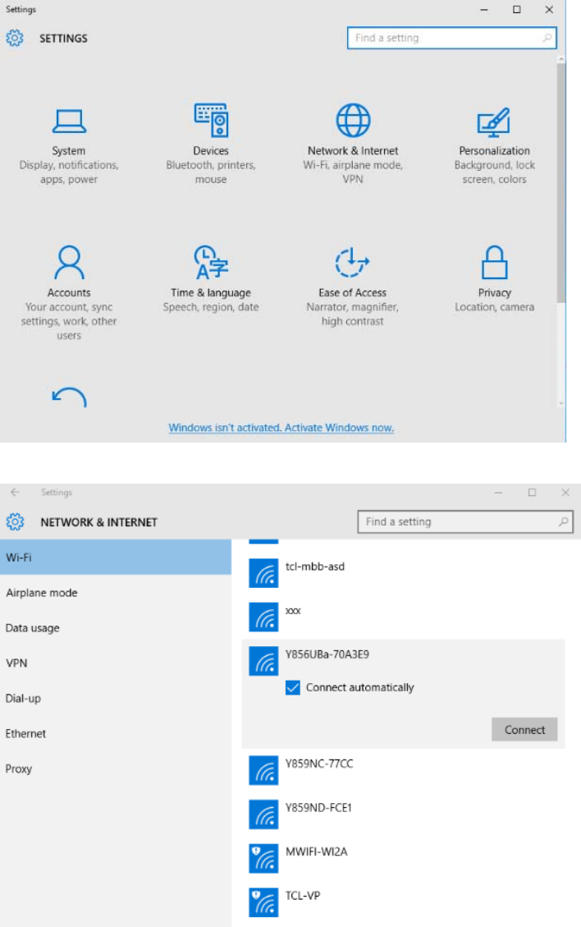This screenshot has height=927, width=581.
Task: Open the partially shown circular arrow category icon
Action: click(69, 397)
